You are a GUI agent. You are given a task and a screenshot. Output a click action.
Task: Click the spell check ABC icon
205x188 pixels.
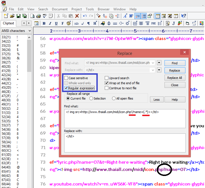click(x=44, y=16)
